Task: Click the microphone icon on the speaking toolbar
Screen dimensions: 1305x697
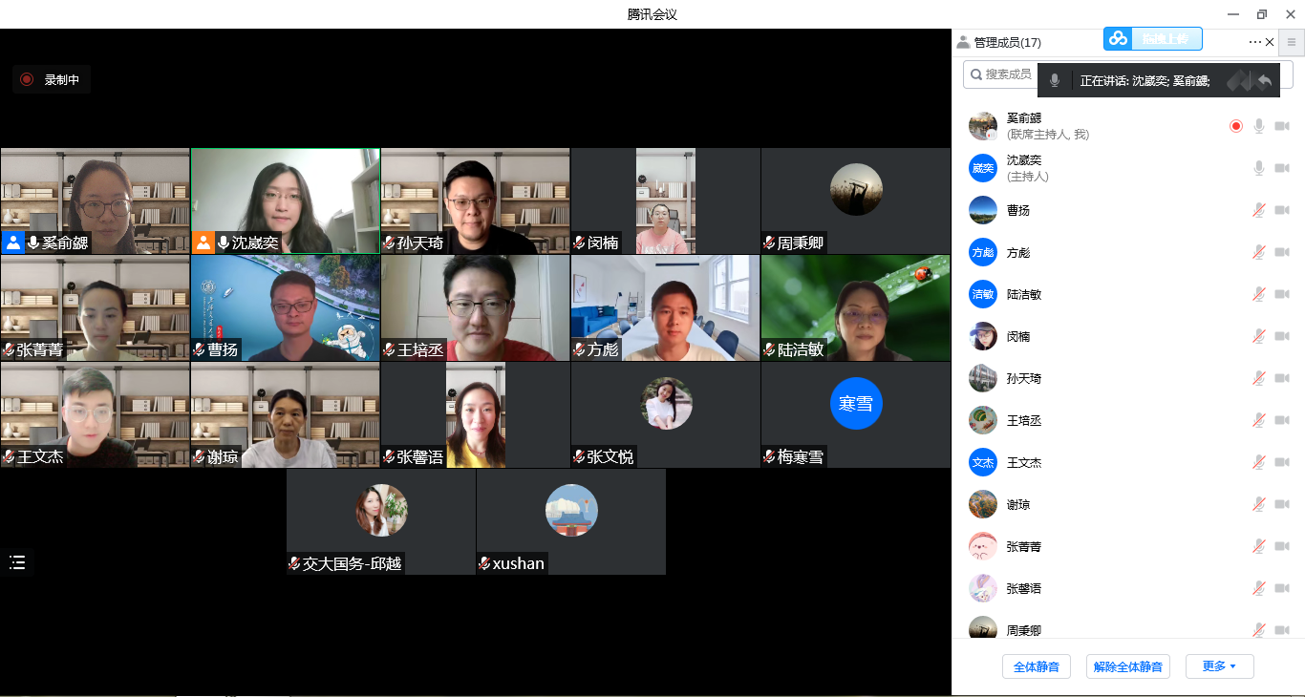Action: [1055, 81]
